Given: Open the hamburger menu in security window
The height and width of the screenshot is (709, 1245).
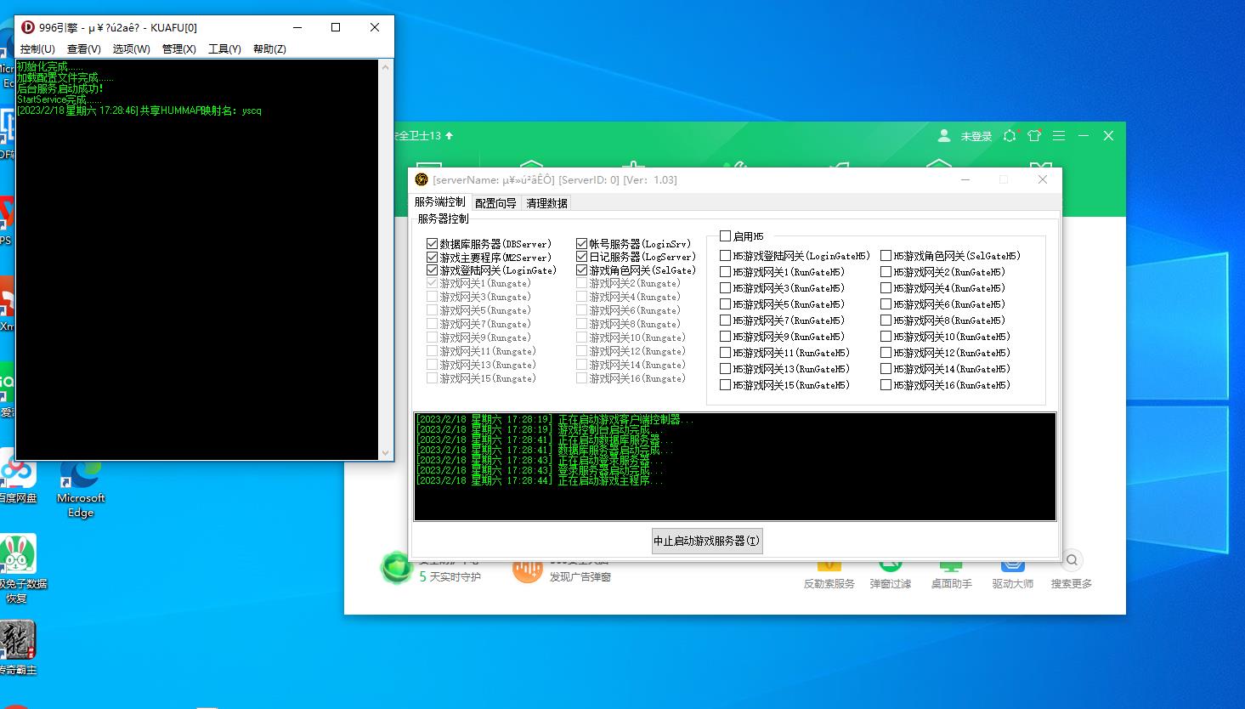Looking at the screenshot, I should click(x=1059, y=136).
